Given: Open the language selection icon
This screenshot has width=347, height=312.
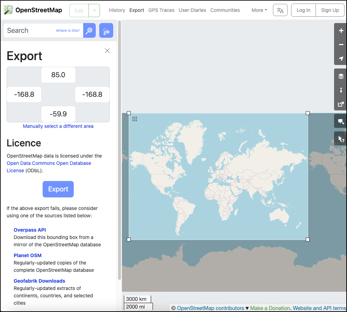Looking at the screenshot, I should click(x=280, y=10).
